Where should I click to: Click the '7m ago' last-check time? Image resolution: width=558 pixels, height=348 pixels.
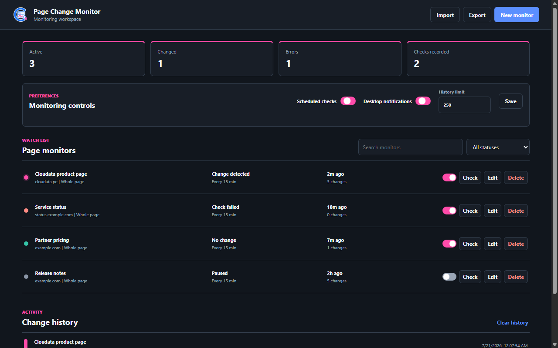pos(335,240)
